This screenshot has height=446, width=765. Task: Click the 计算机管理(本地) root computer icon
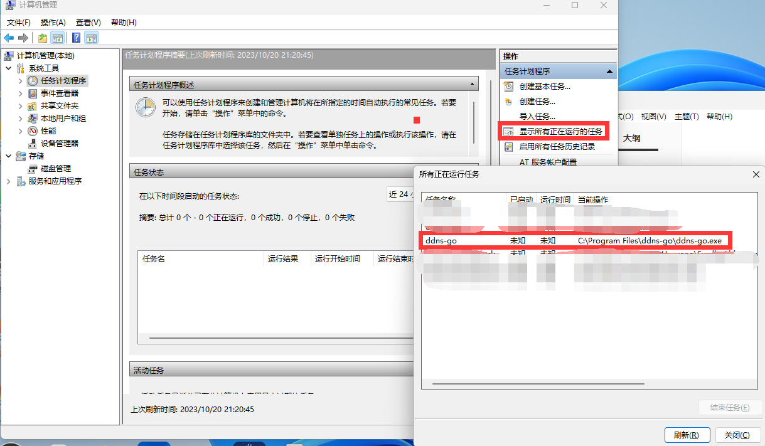point(9,56)
